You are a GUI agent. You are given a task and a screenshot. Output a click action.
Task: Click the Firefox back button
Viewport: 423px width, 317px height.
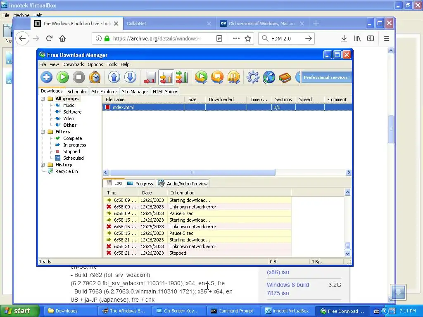click(x=22, y=38)
